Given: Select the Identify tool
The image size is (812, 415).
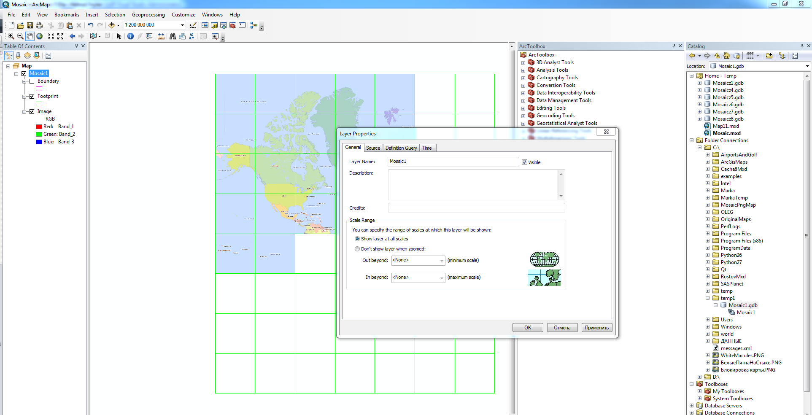Looking at the screenshot, I should click(130, 36).
